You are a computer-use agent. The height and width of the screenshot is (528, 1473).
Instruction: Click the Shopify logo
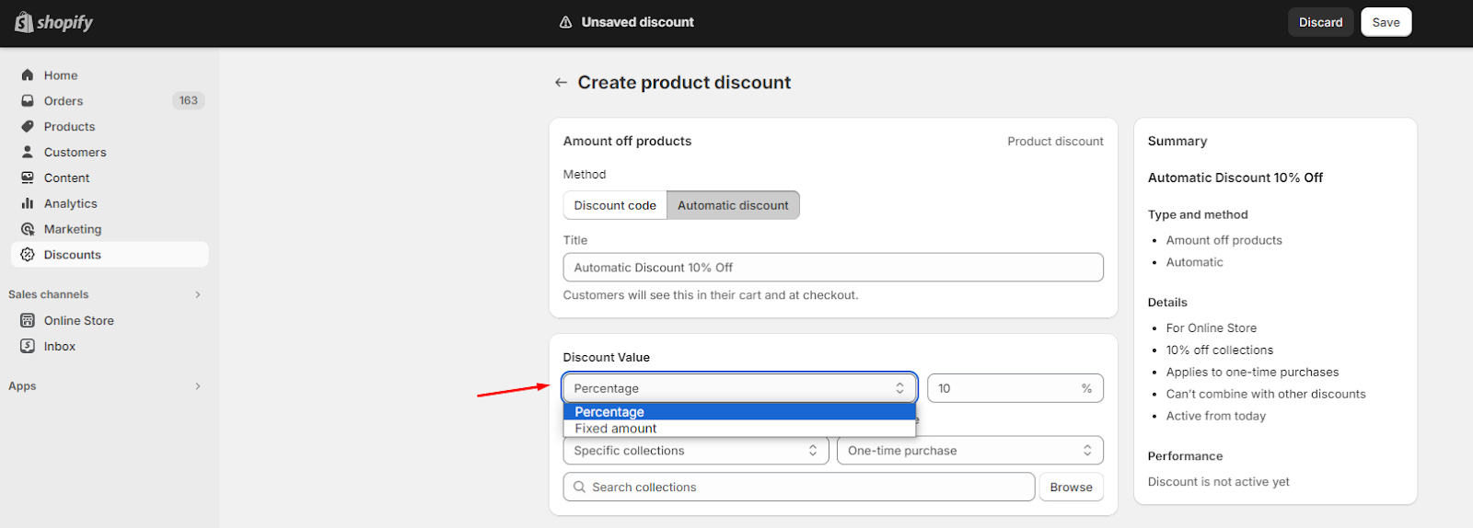[54, 22]
